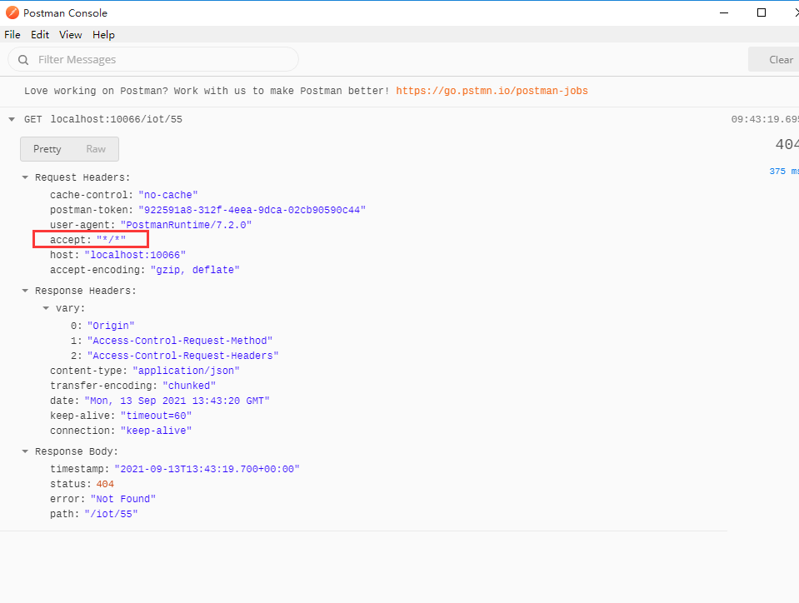Select the accept-encoding "gzip, deflate" value
799x603 pixels.
tap(195, 269)
